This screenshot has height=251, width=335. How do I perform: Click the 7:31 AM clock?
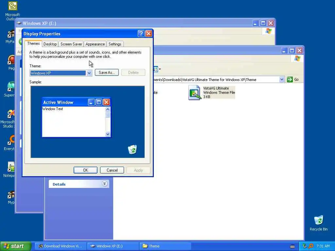[x=323, y=246]
